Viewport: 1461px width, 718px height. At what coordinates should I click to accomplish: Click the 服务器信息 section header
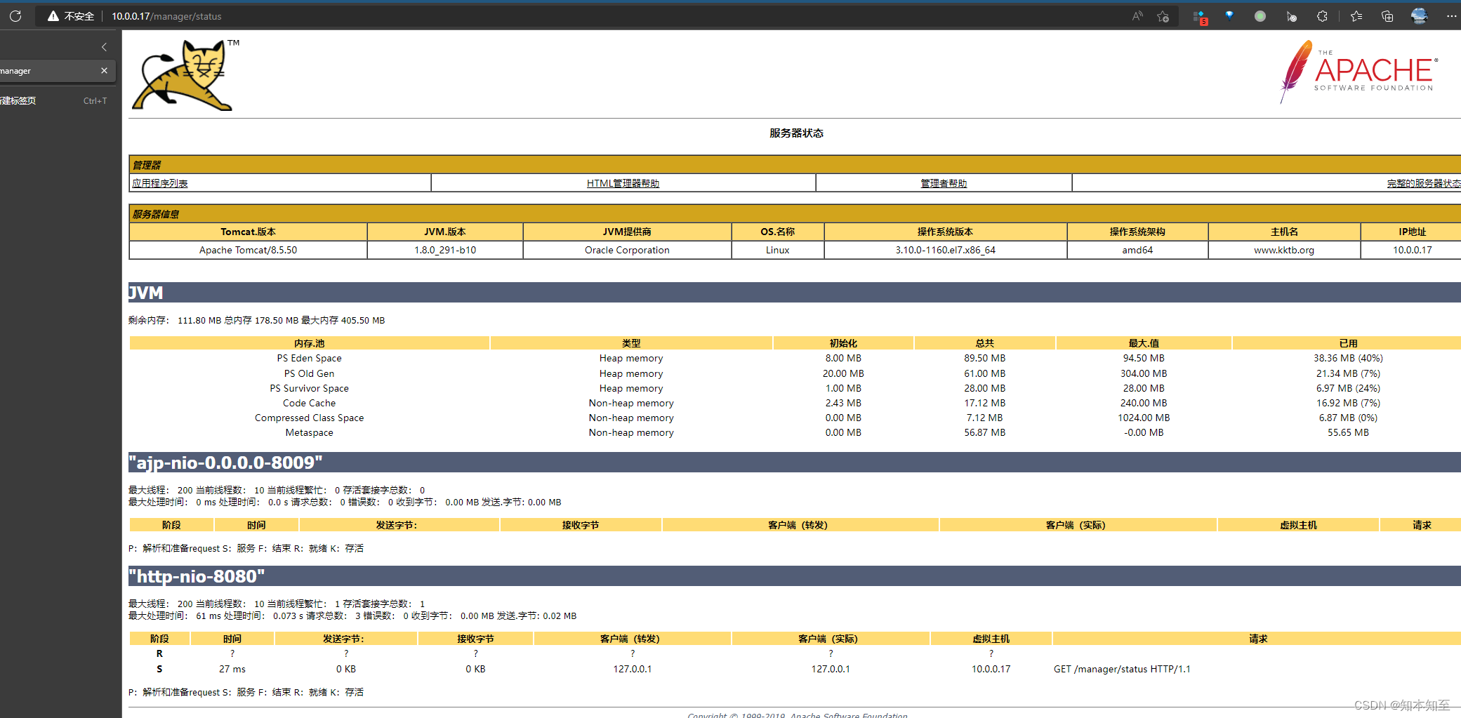pyautogui.click(x=795, y=214)
